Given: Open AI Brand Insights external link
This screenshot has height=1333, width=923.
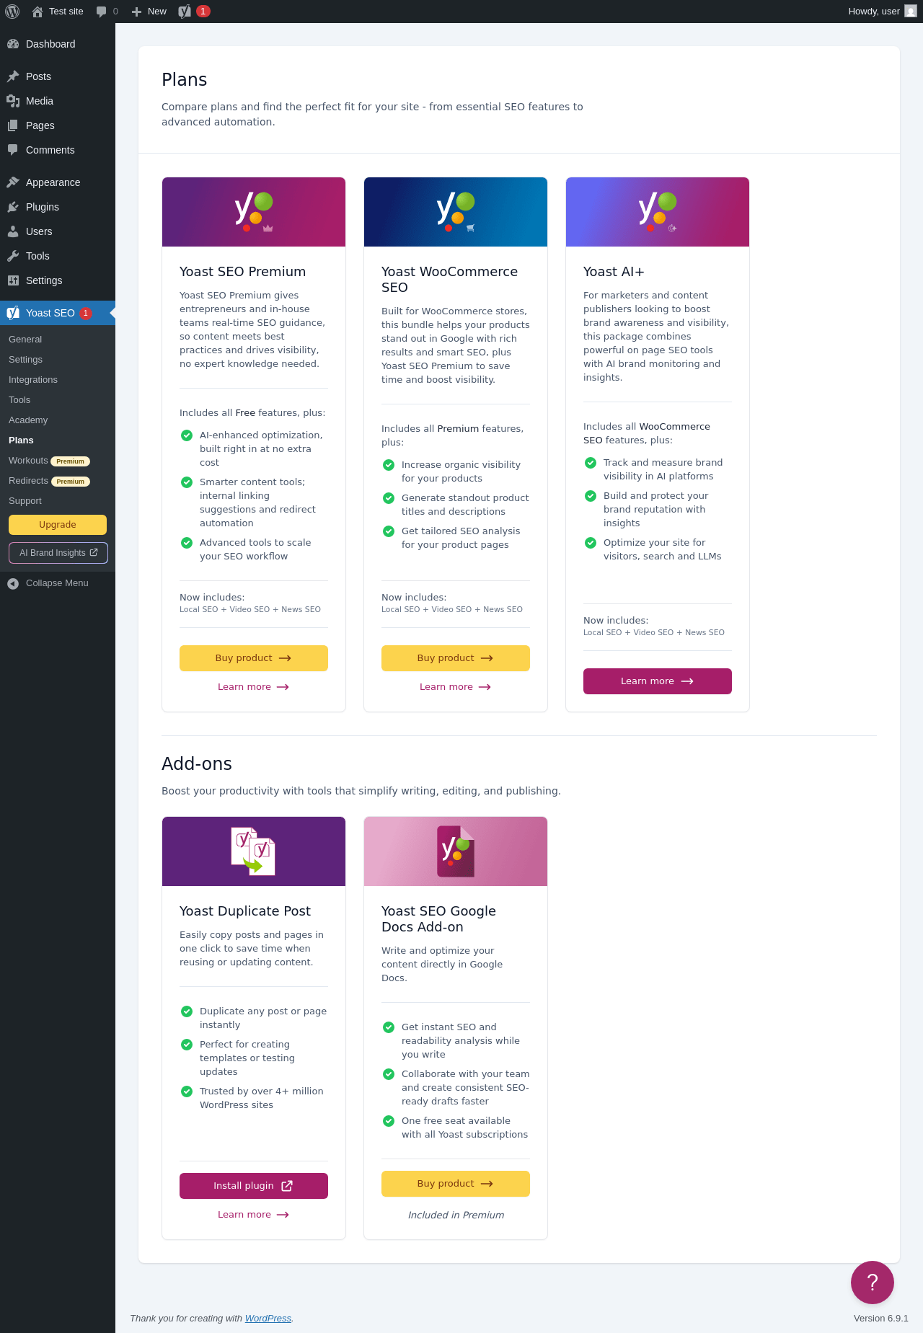Looking at the screenshot, I should (58, 553).
